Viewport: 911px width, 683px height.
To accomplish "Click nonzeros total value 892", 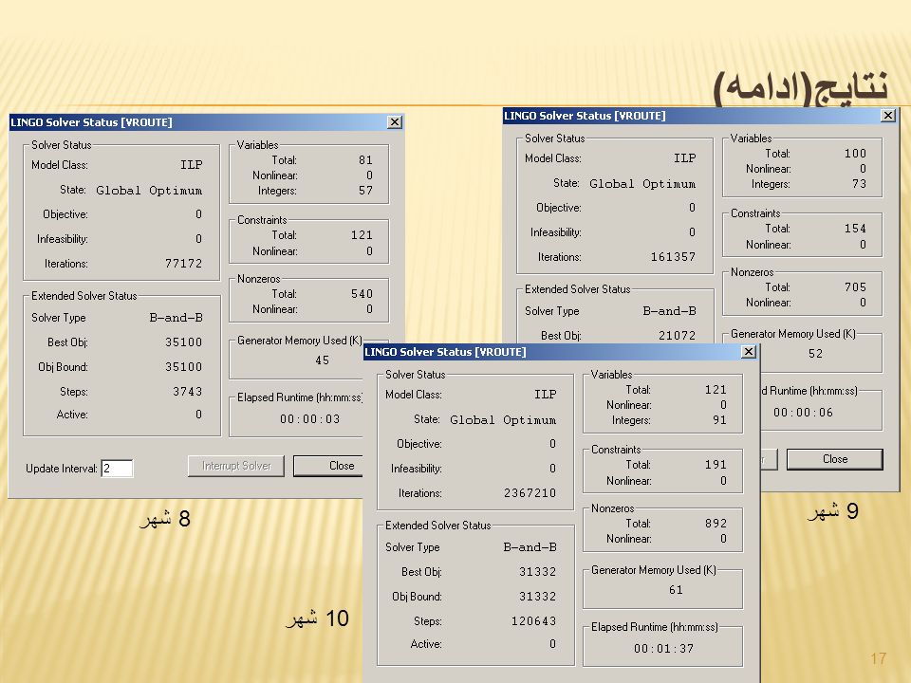I will pos(716,523).
